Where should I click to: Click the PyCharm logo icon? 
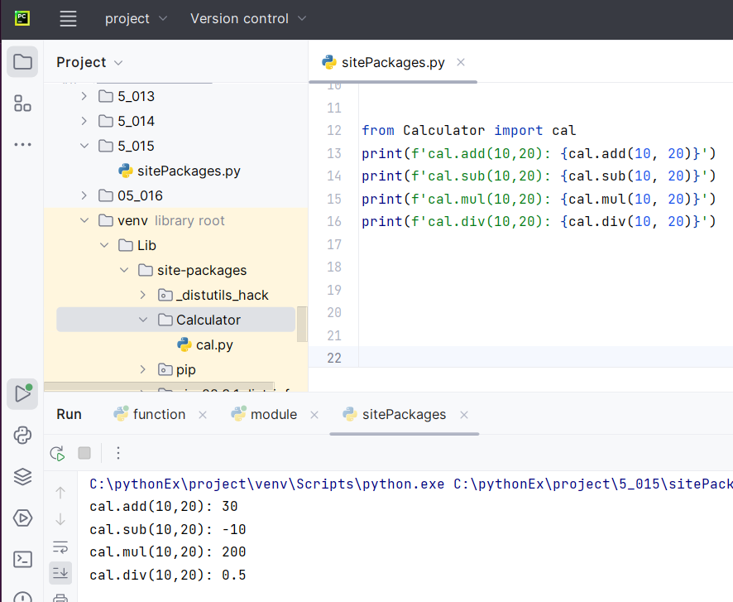22,19
